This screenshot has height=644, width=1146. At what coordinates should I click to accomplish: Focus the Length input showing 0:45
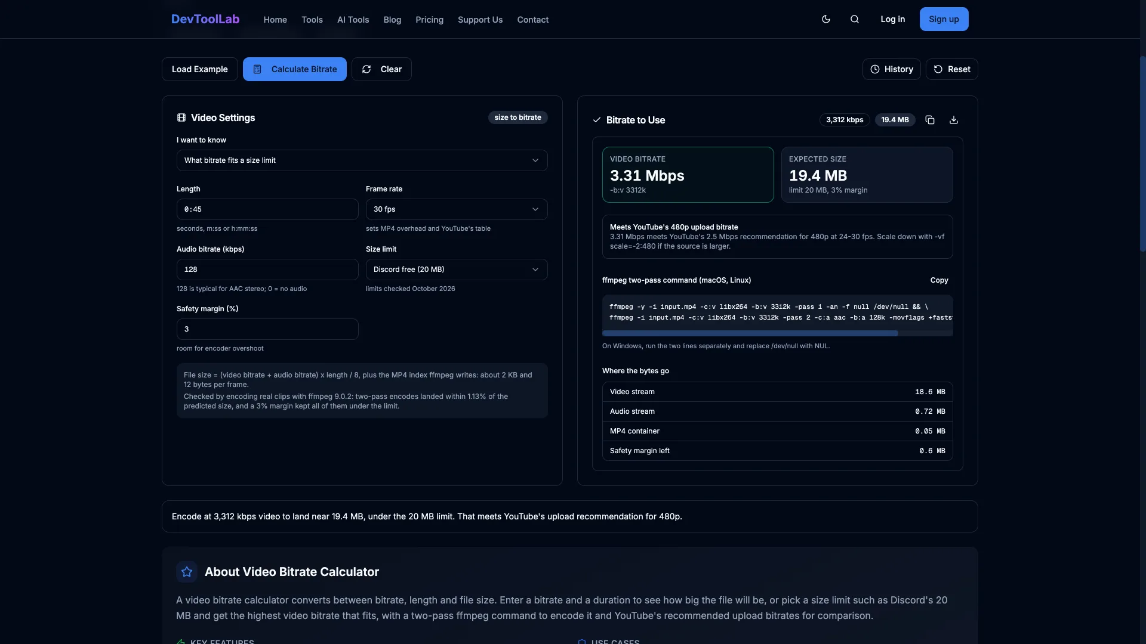[x=267, y=209]
